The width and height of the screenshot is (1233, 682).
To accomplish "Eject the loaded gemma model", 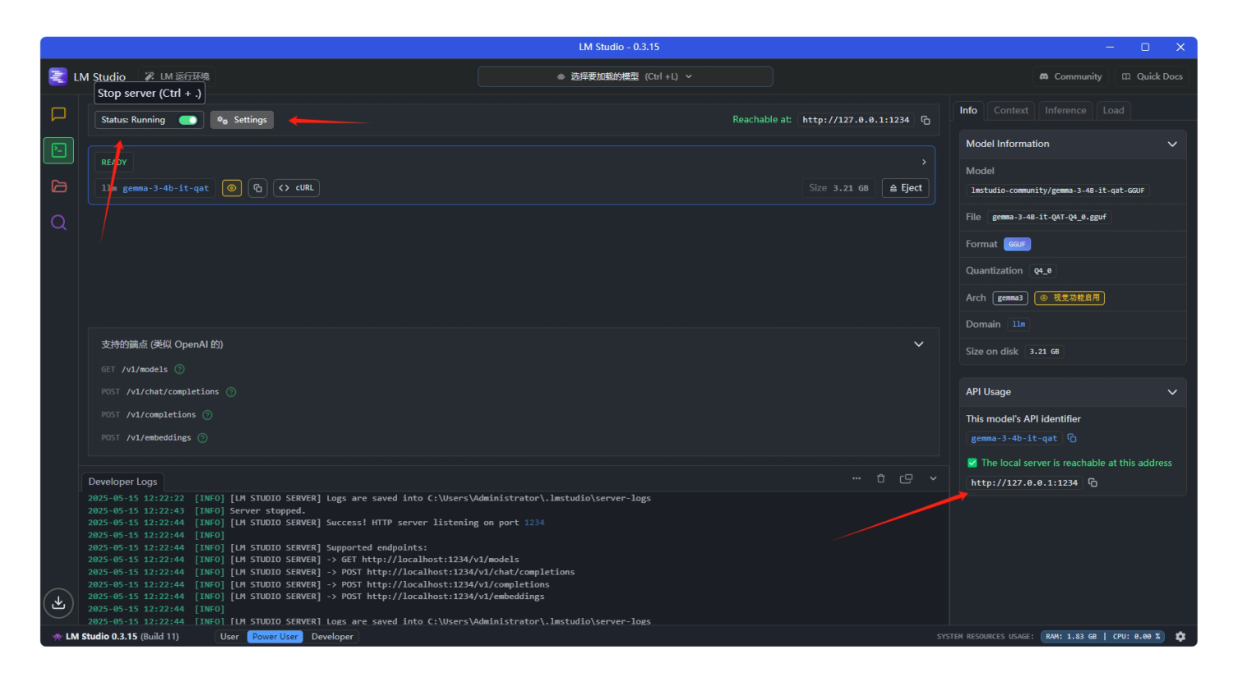I will point(905,188).
